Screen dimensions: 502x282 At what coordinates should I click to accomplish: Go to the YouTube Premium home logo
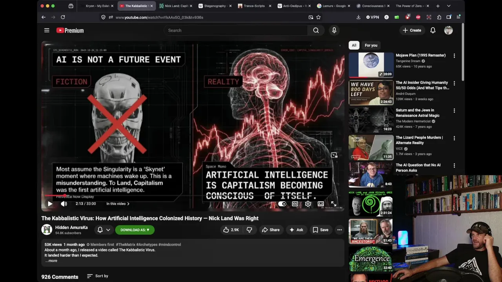pyautogui.click(x=70, y=30)
